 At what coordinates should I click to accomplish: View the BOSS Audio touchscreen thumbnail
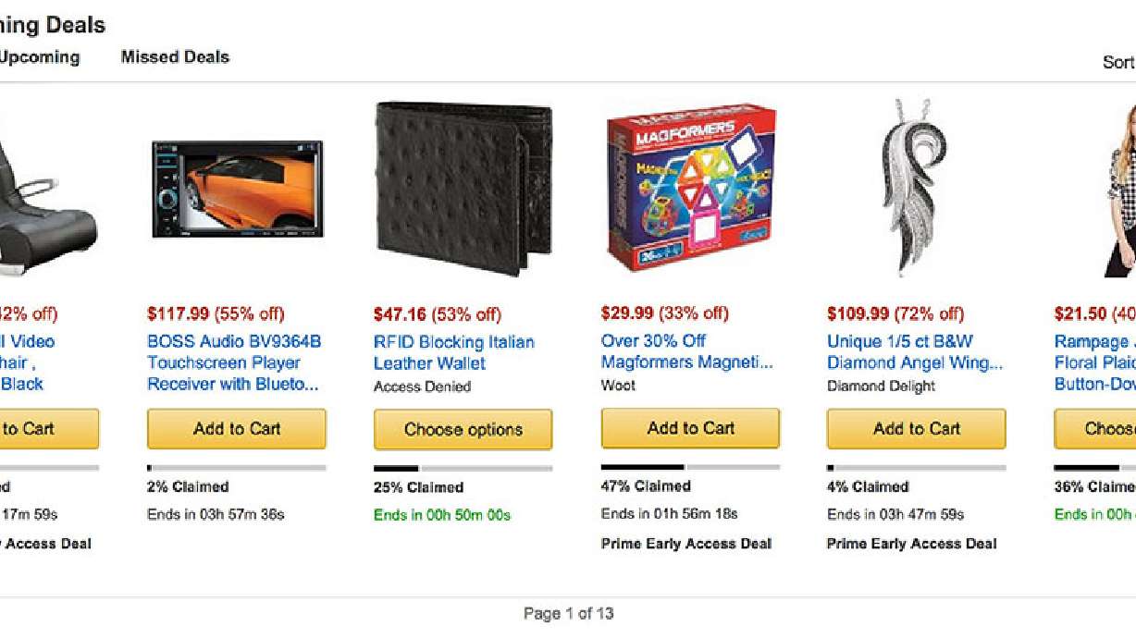[x=236, y=189]
